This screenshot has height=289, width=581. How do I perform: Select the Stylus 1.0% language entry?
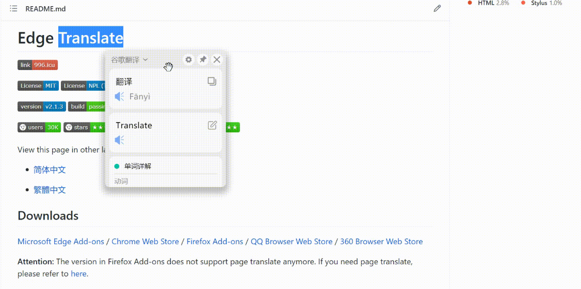(x=541, y=3)
